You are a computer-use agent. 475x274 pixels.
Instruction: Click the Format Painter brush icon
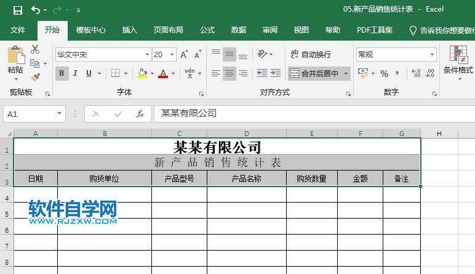pyautogui.click(x=35, y=78)
